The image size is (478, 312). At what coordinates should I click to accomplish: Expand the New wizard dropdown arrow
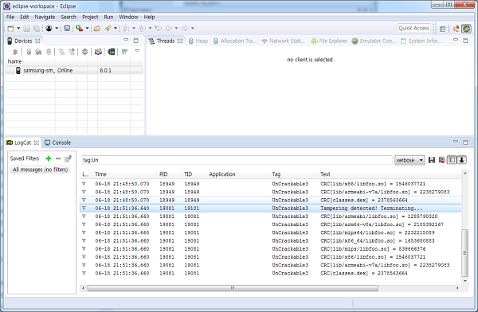pos(18,29)
